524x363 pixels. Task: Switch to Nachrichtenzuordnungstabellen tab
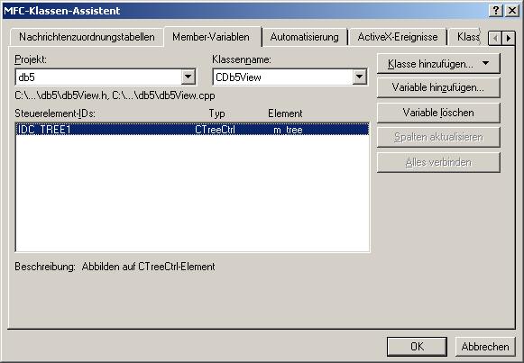tap(87, 37)
